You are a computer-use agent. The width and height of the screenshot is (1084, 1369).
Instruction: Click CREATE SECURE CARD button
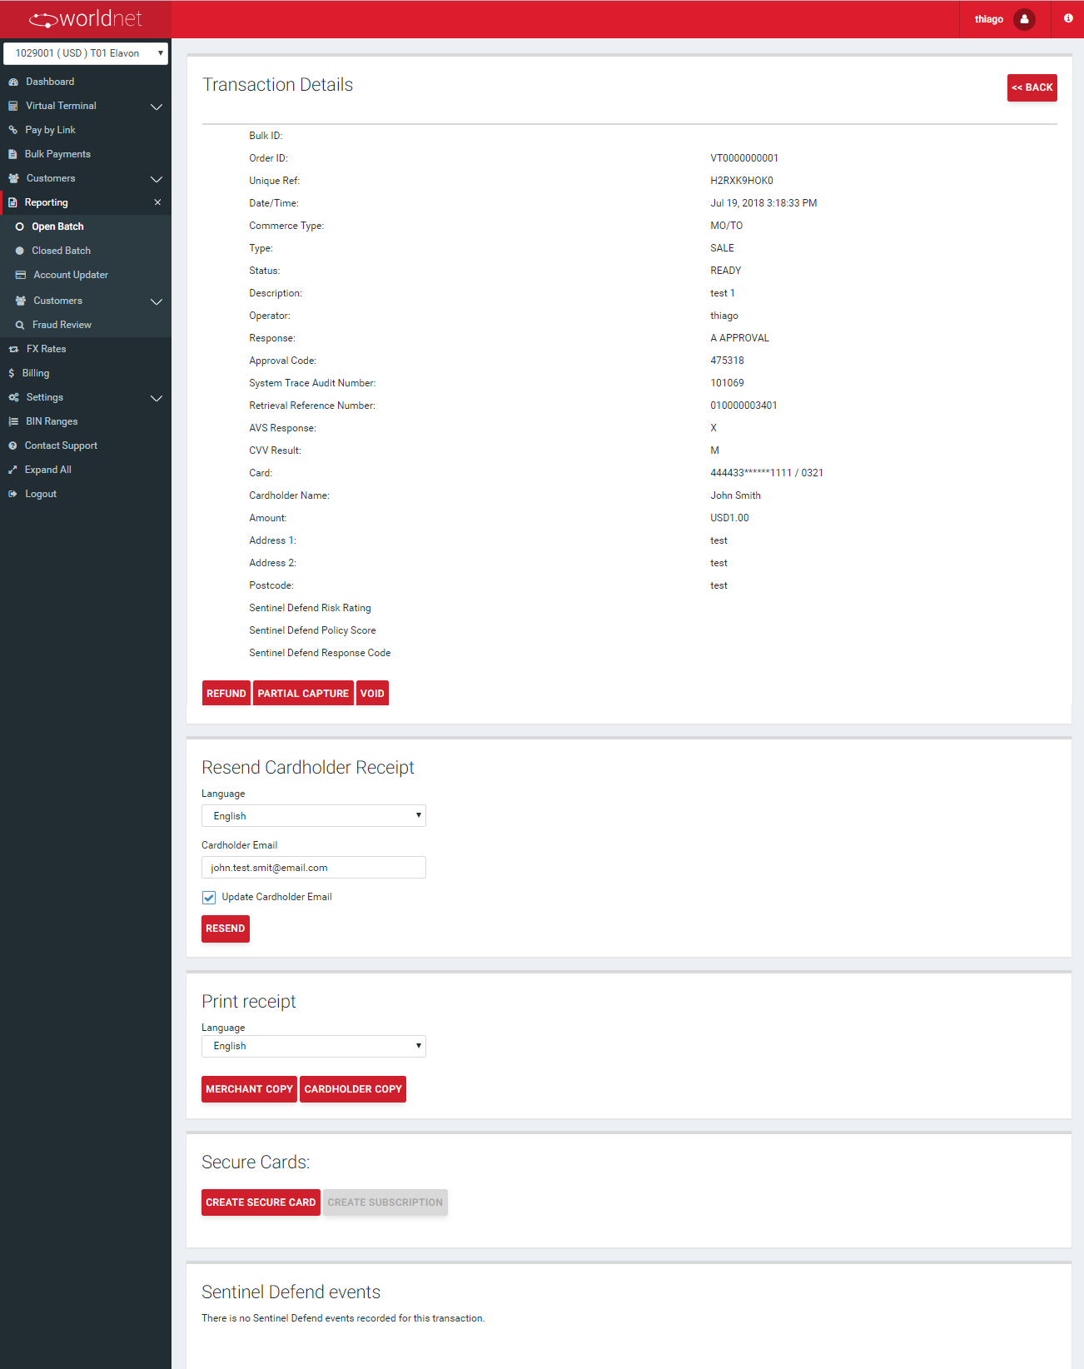click(261, 1202)
